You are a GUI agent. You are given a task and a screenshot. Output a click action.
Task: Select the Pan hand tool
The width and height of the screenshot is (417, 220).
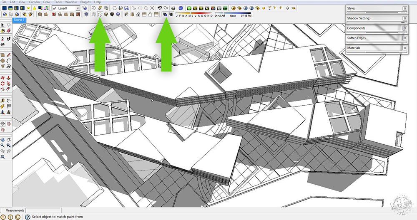click(x=8, y=140)
